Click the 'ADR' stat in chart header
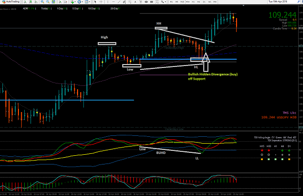Viewport: 303px width, 196px height. pyautogui.click(x=30, y=9)
